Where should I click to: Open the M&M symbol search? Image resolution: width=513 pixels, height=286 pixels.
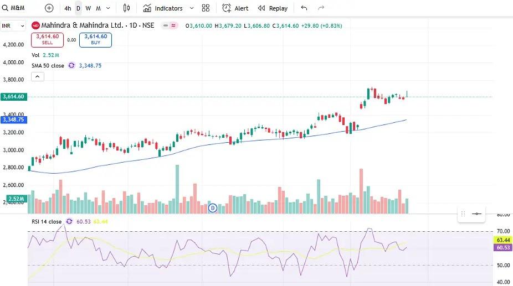13,8
